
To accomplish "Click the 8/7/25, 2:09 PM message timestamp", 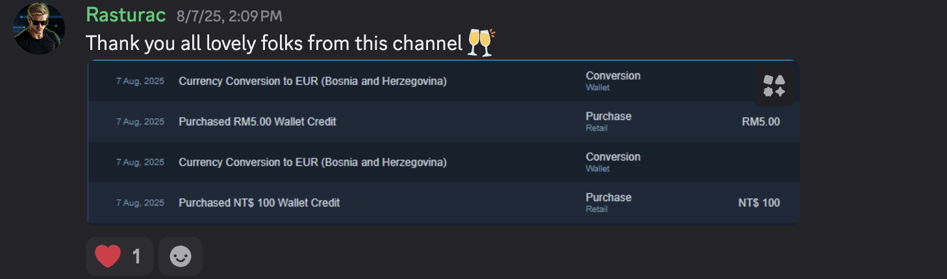I will (229, 17).
